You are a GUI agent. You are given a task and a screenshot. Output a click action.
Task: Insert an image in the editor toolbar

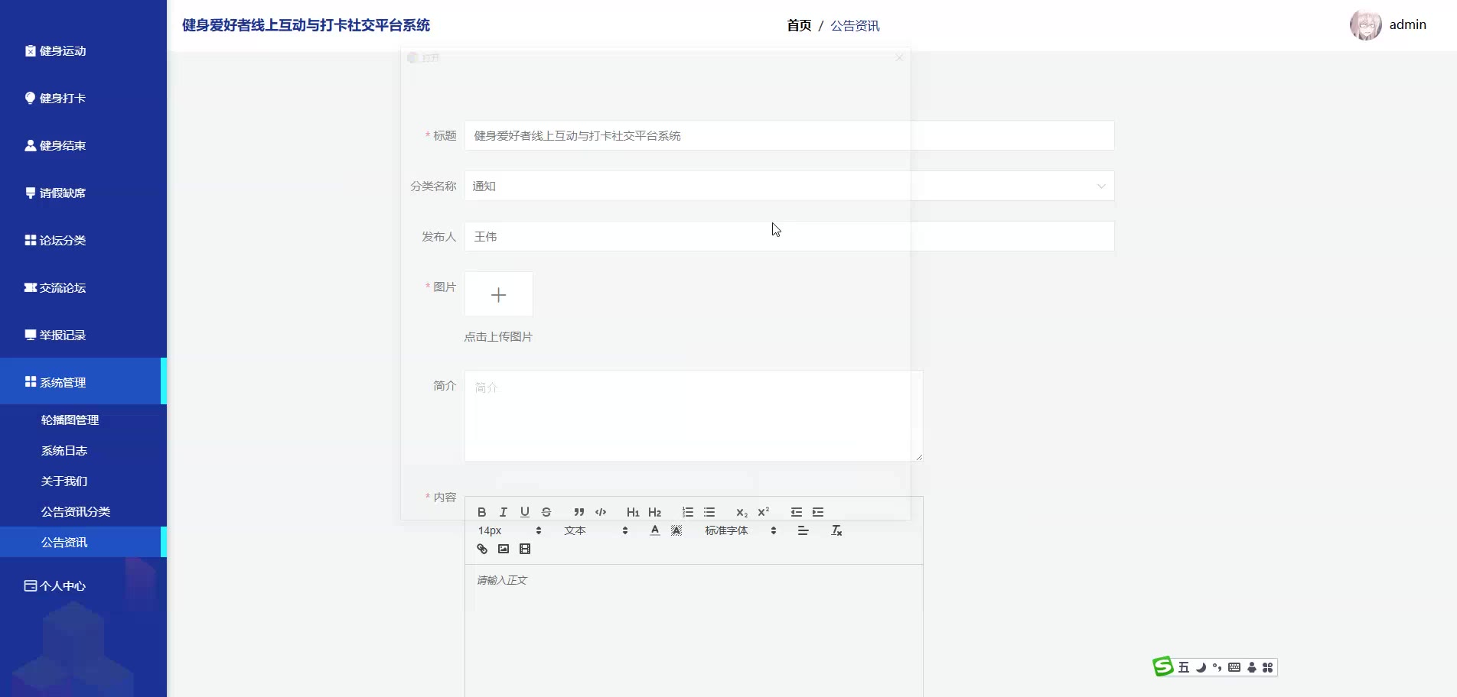[503, 549]
